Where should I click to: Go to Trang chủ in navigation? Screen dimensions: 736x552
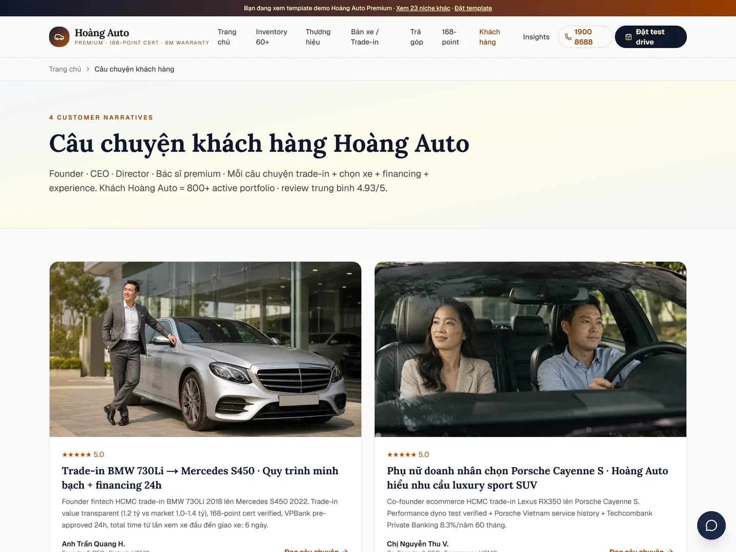(x=227, y=37)
